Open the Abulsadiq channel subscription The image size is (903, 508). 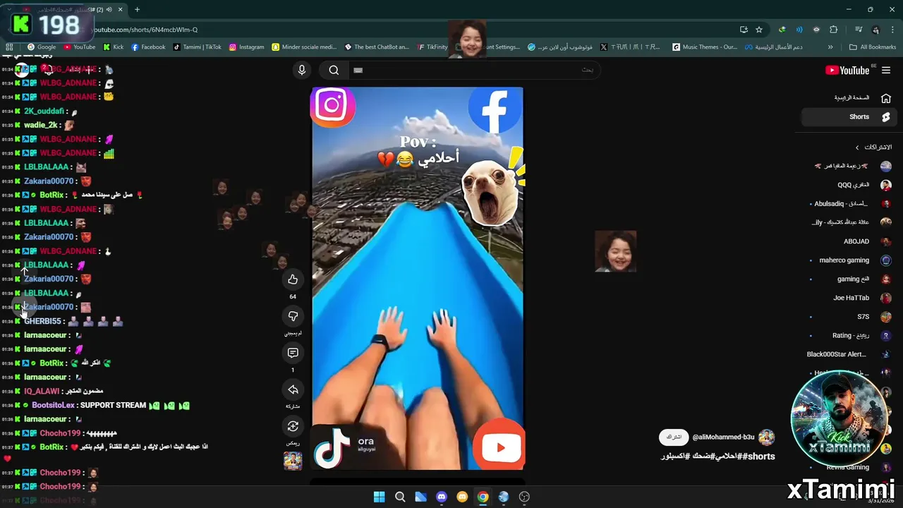(849, 204)
